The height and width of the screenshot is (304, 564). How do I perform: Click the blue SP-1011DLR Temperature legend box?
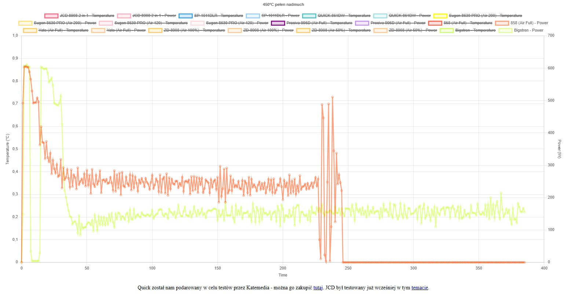[x=186, y=16]
